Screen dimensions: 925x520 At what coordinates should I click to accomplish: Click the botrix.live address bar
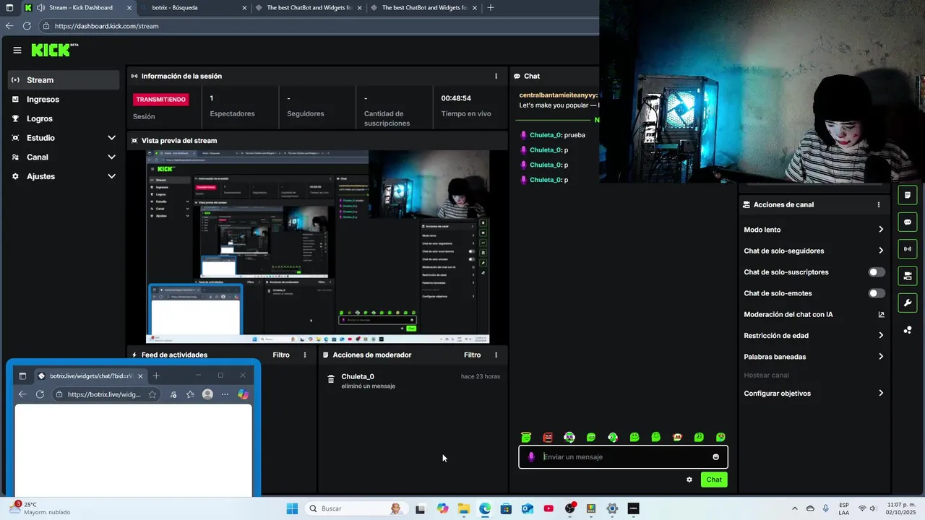(105, 394)
